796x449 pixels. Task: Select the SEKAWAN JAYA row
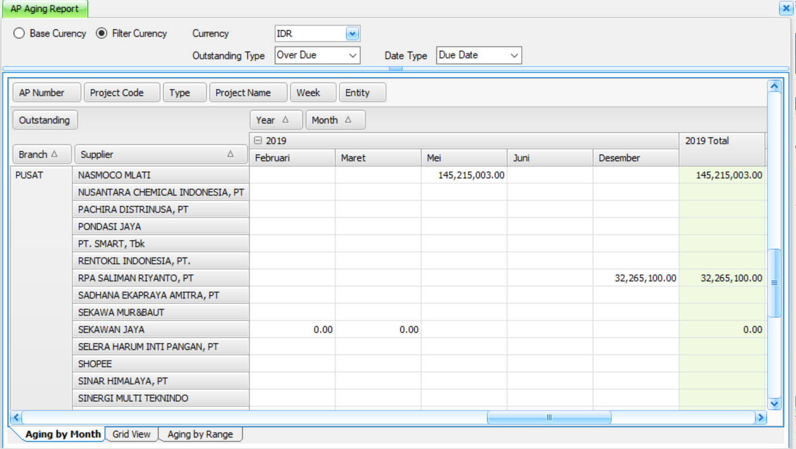click(x=160, y=329)
